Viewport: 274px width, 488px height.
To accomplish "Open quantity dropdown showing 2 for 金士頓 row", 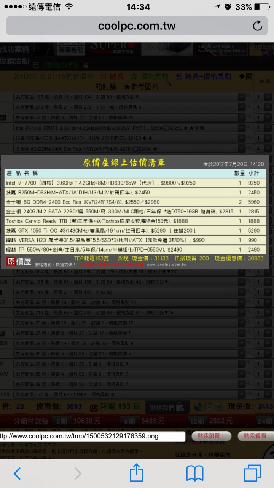I will [x=263, y=148].
